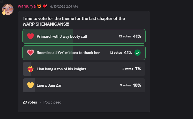Select the Roomie call Yvr' poll option
The image size is (193, 119).
[x=84, y=53]
